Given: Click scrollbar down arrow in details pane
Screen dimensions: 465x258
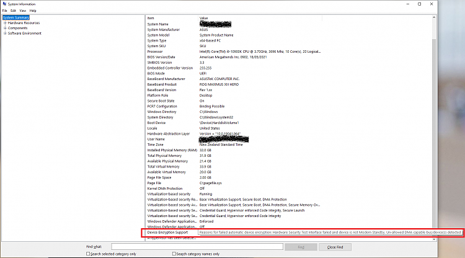Looking at the screenshot, I should 434,239.
